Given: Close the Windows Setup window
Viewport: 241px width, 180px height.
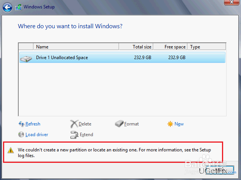Looking at the screenshot, I should (x=231, y=2).
